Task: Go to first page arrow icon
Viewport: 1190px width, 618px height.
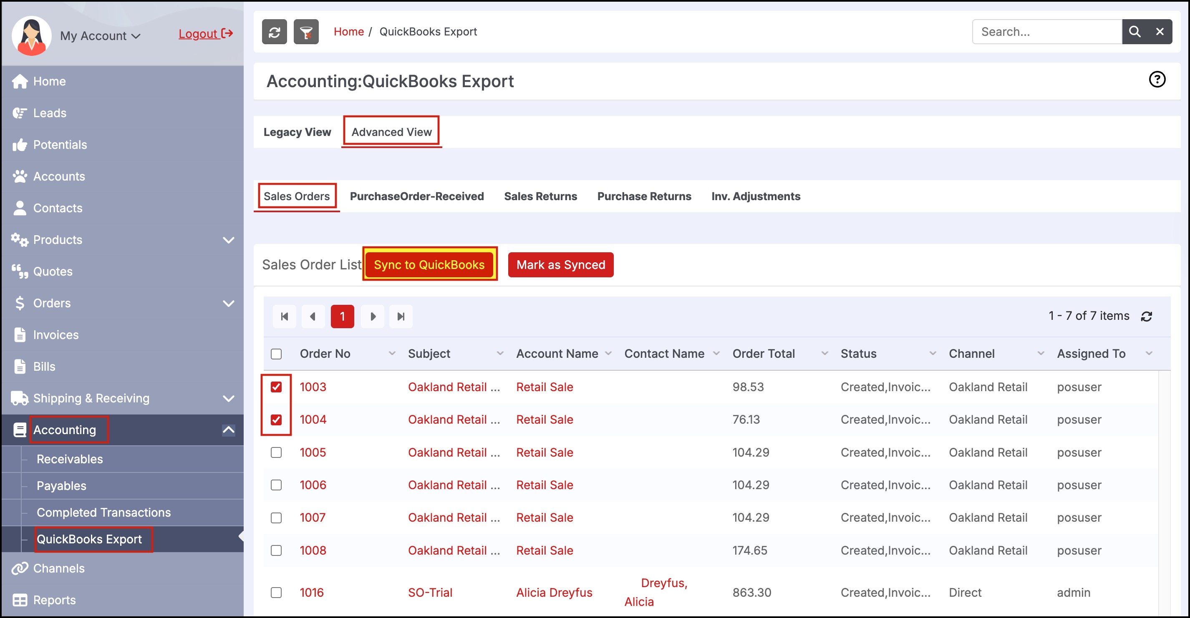Action: pos(284,316)
